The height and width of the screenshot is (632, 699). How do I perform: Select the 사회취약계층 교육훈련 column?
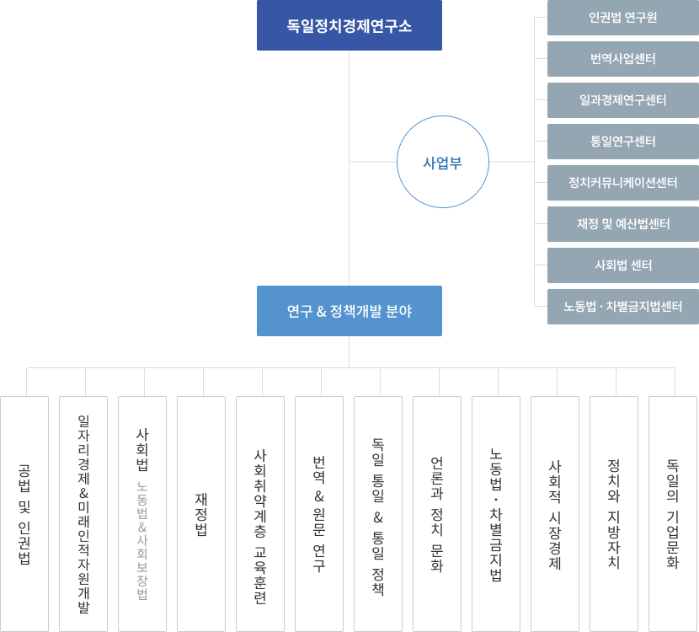(260, 513)
